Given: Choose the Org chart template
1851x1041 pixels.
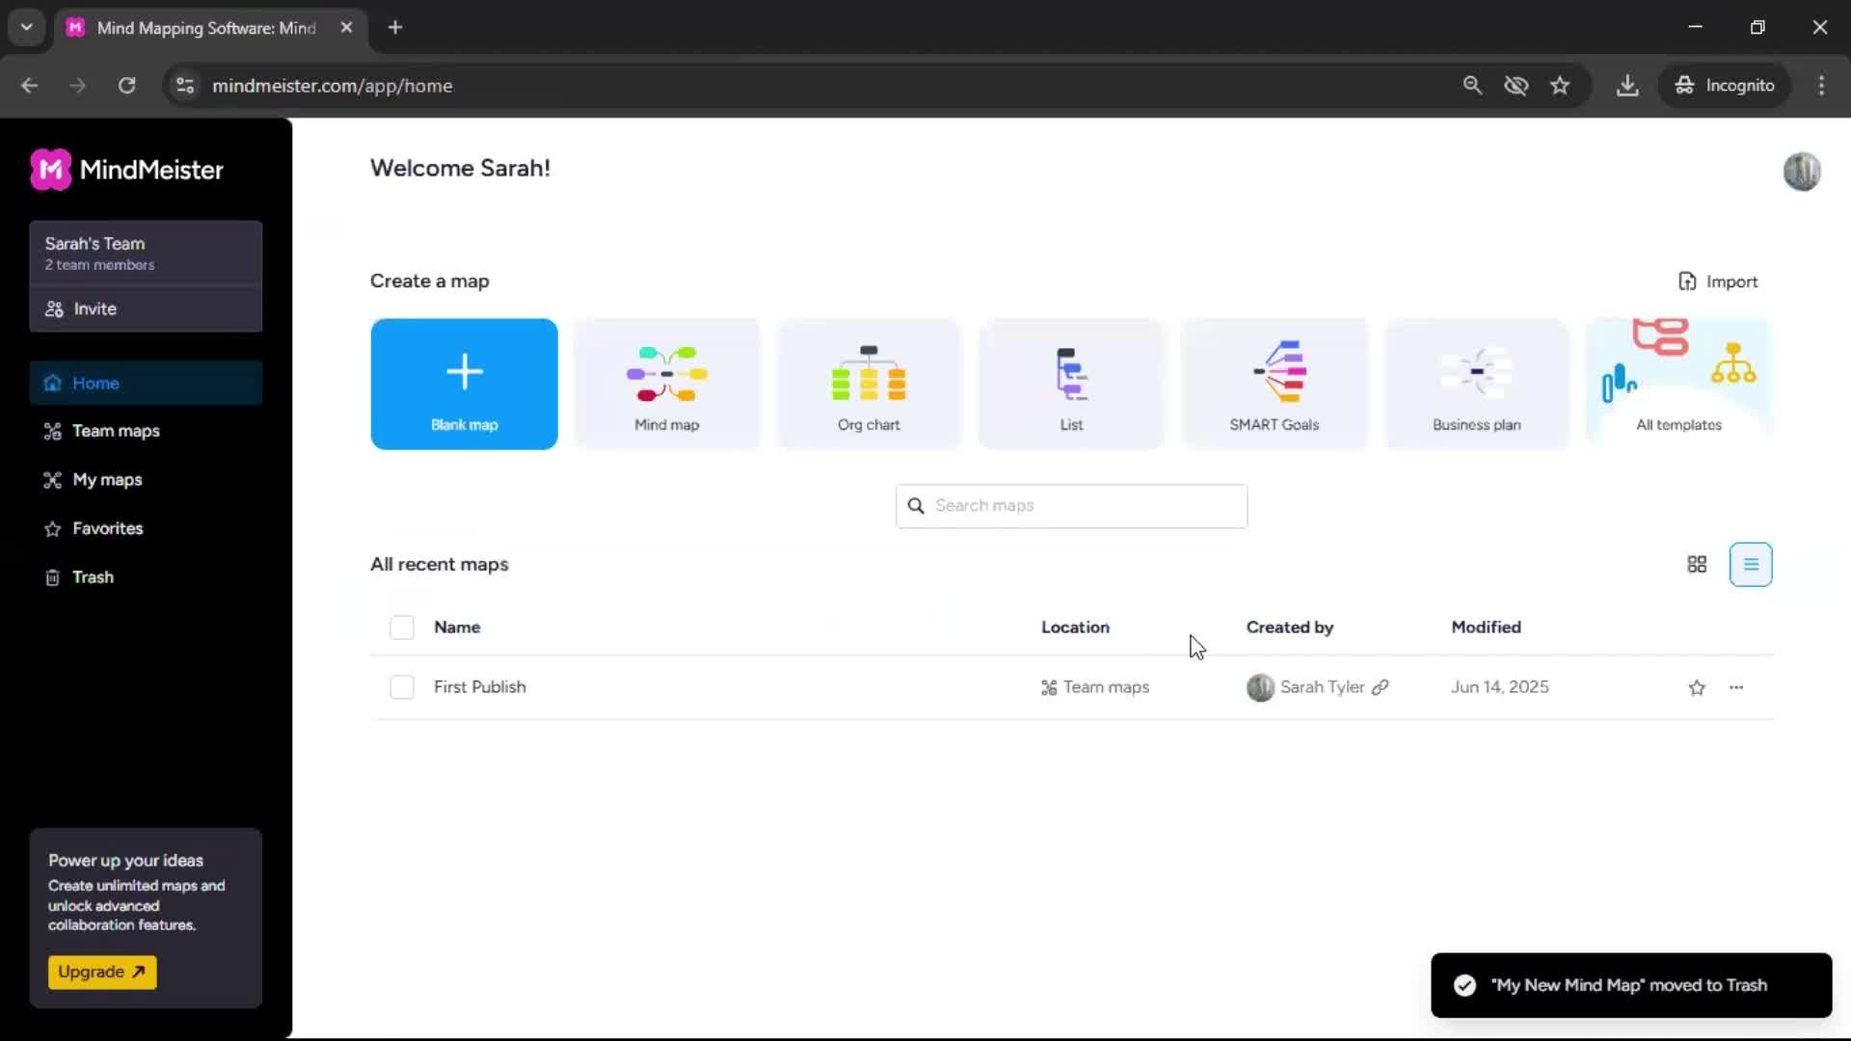Looking at the screenshot, I should point(869,384).
